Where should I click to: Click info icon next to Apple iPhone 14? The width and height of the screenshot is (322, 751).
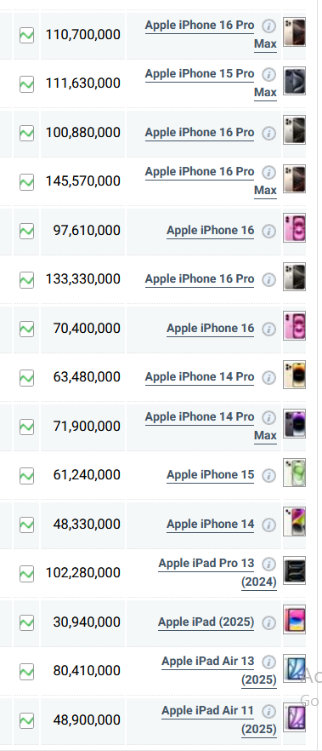pos(269,525)
